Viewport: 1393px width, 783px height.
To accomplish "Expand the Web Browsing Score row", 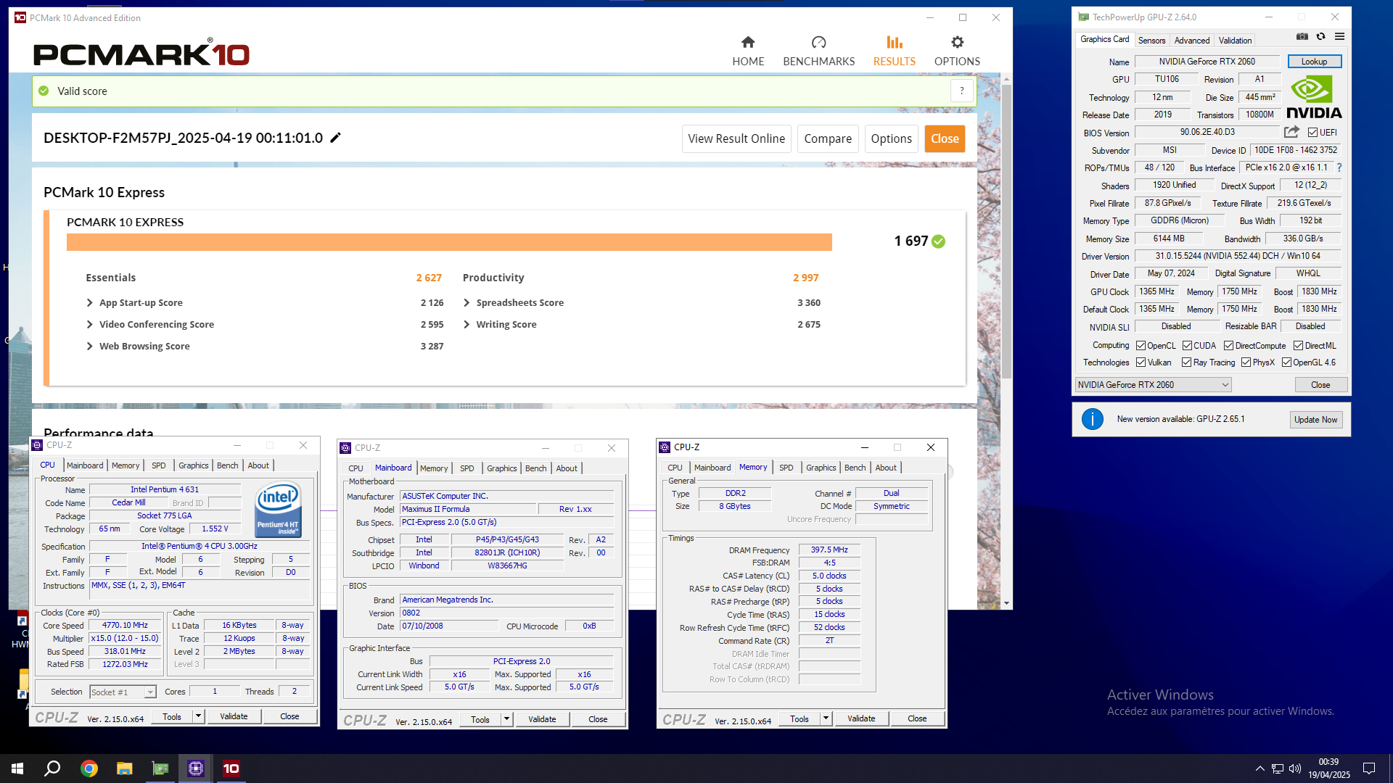I will pyautogui.click(x=90, y=347).
